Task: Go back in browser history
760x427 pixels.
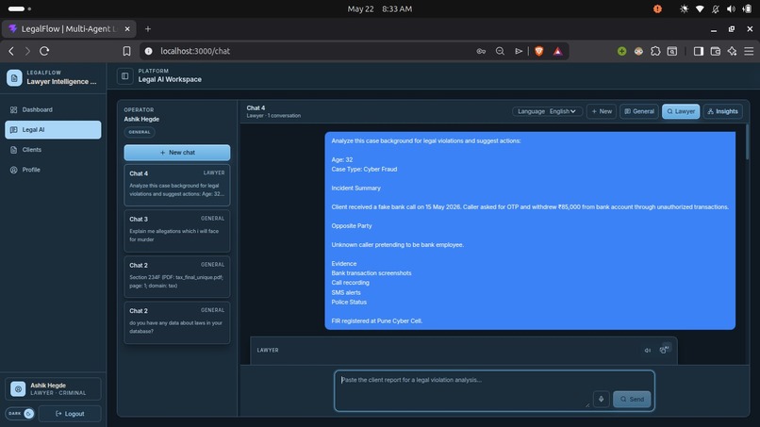Action: [x=11, y=51]
